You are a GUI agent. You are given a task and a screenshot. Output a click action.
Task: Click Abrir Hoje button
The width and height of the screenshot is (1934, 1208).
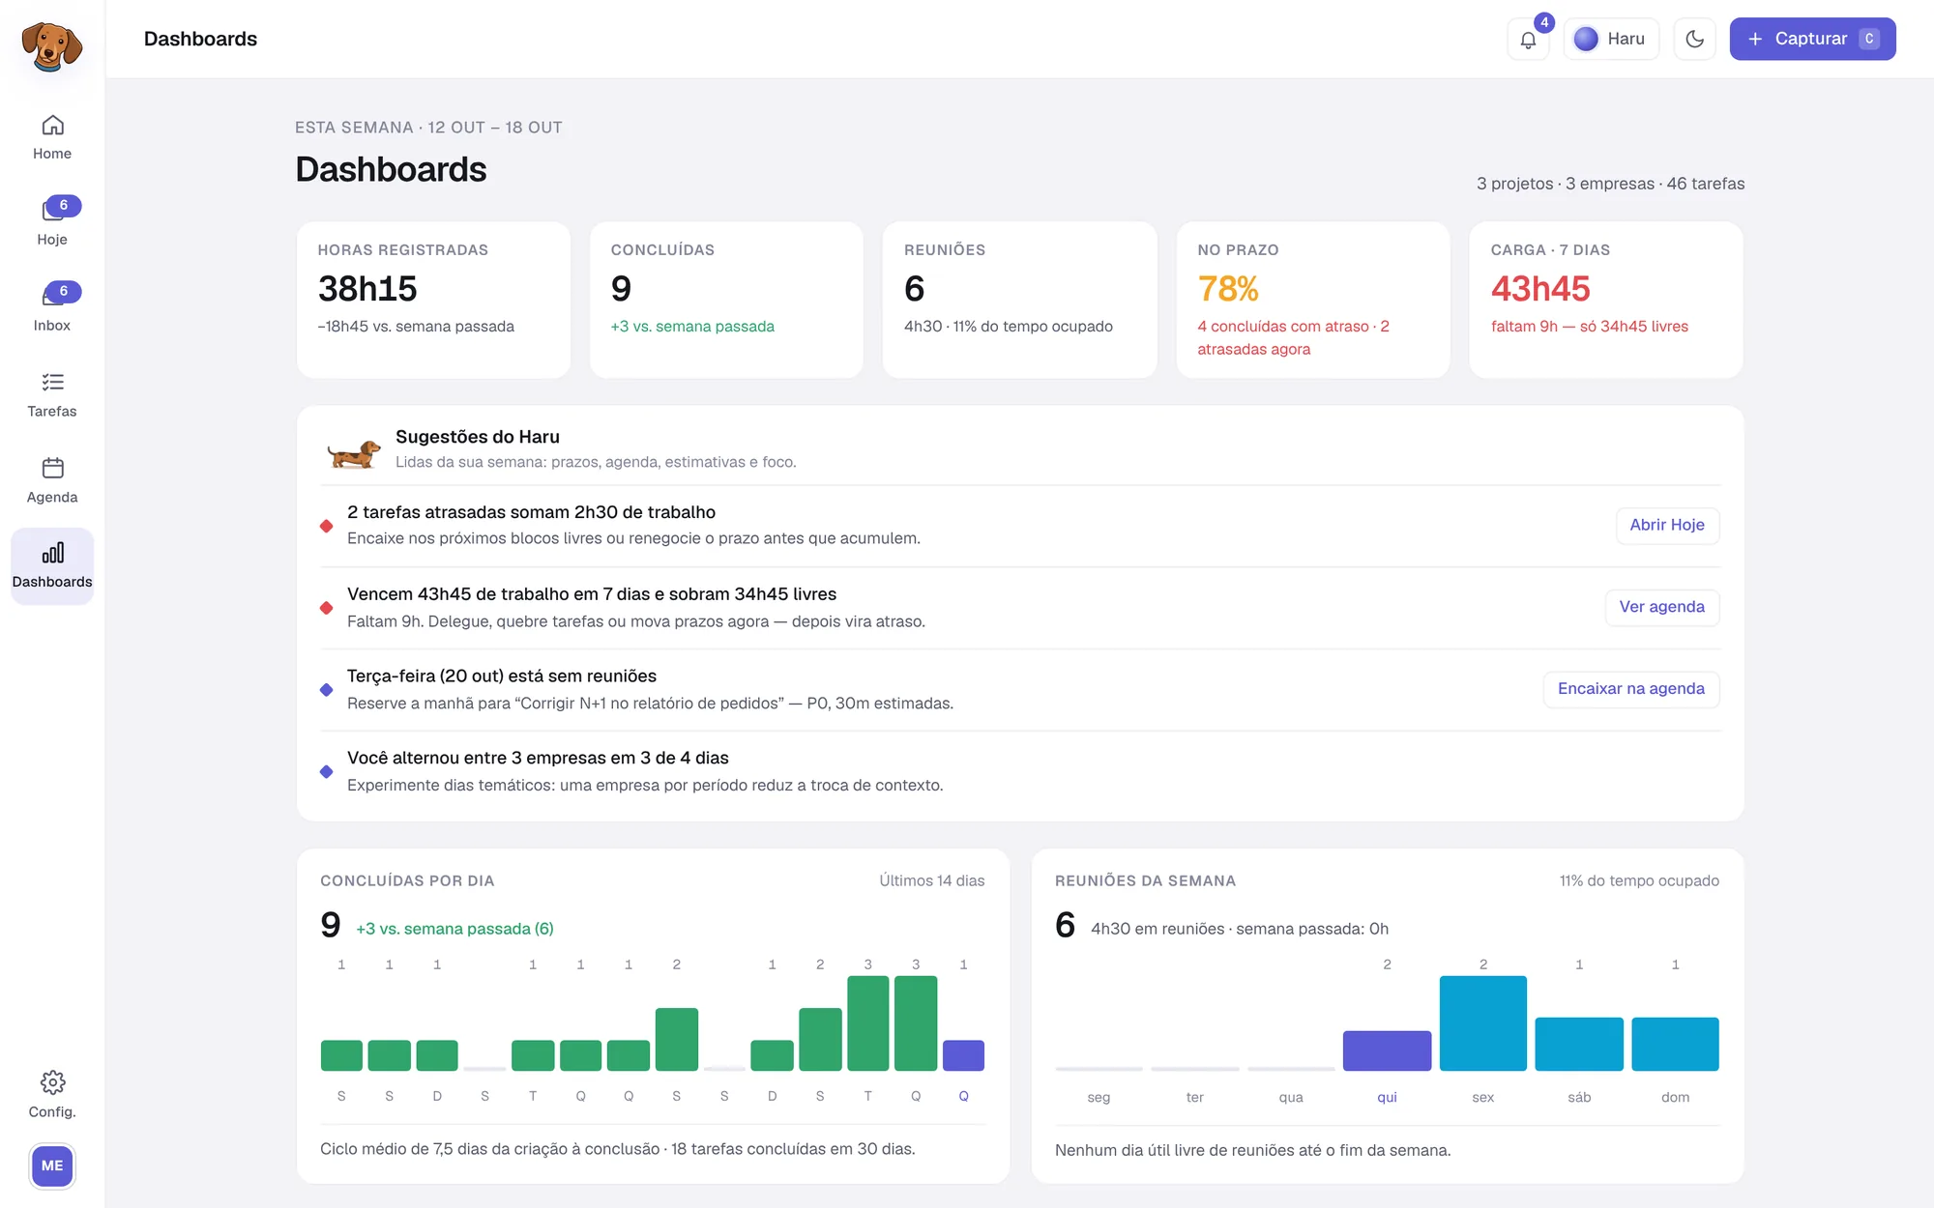coord(1667,525)
